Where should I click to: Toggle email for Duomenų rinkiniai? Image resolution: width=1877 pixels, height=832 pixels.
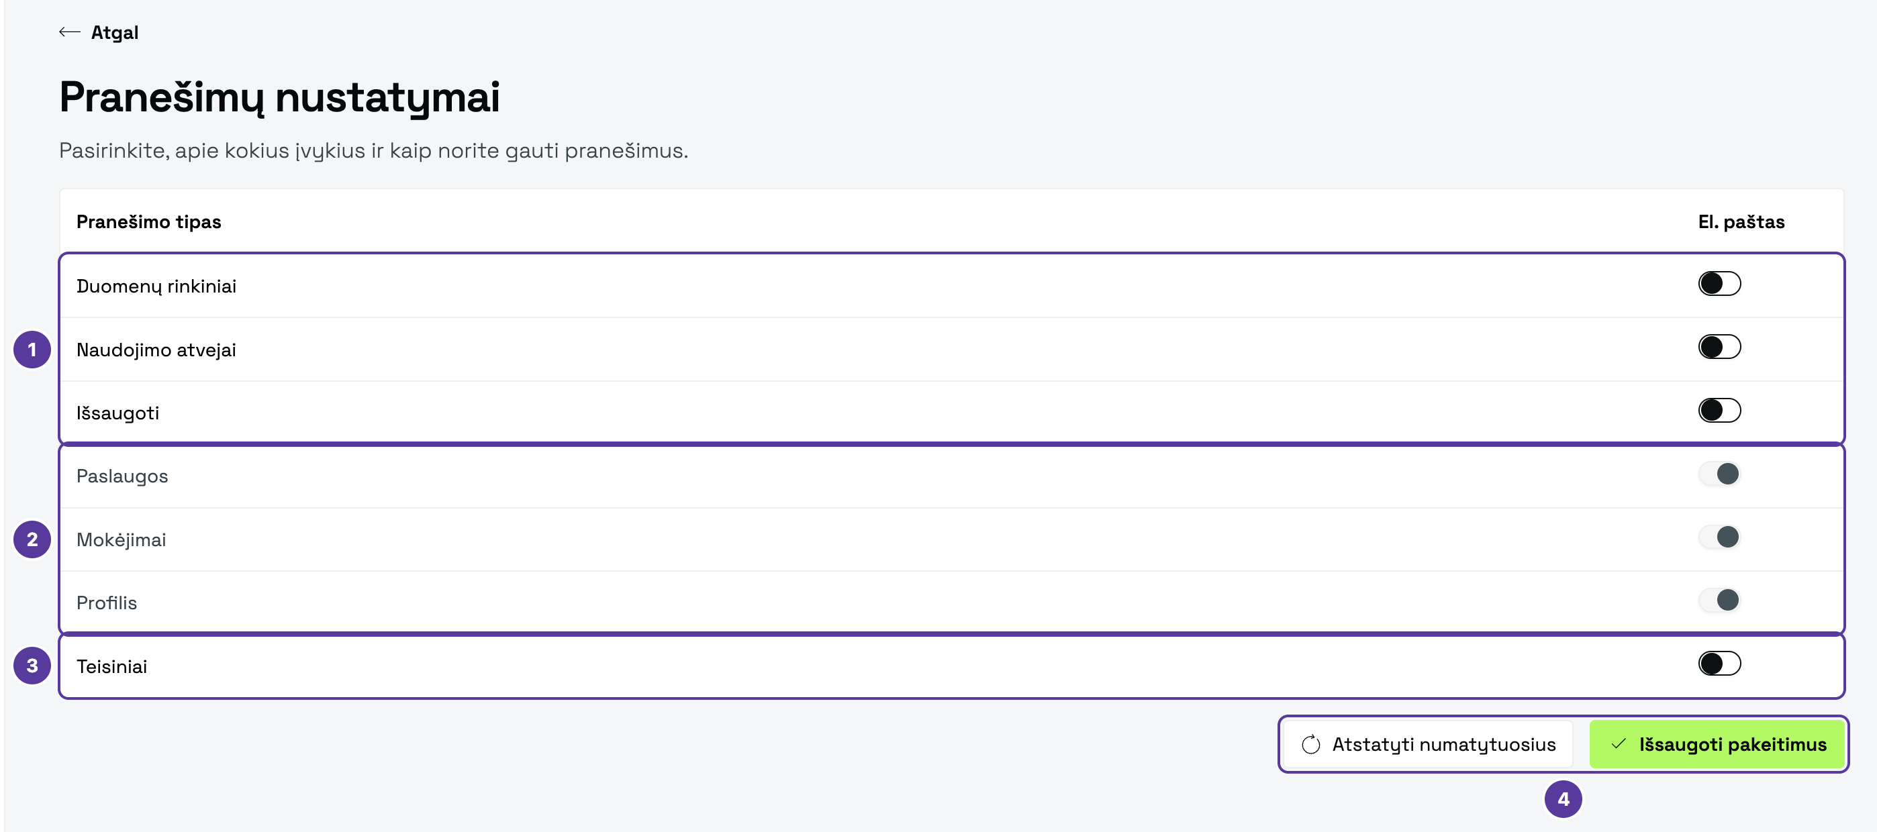(1719, 283)
